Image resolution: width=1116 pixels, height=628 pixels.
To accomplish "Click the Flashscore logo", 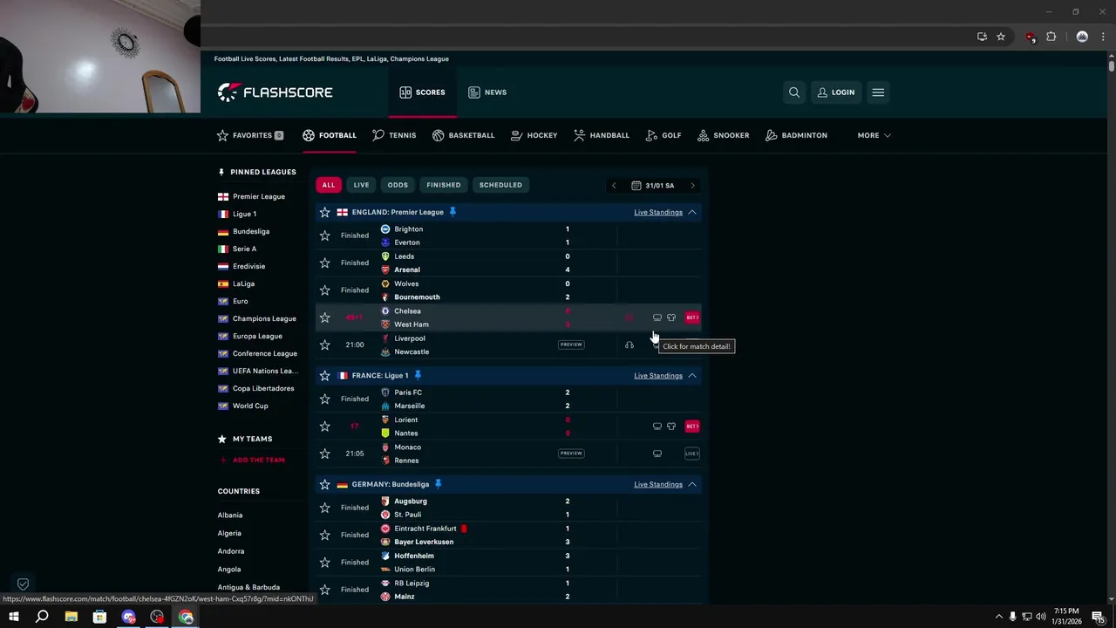I will [x=275, y=92].
